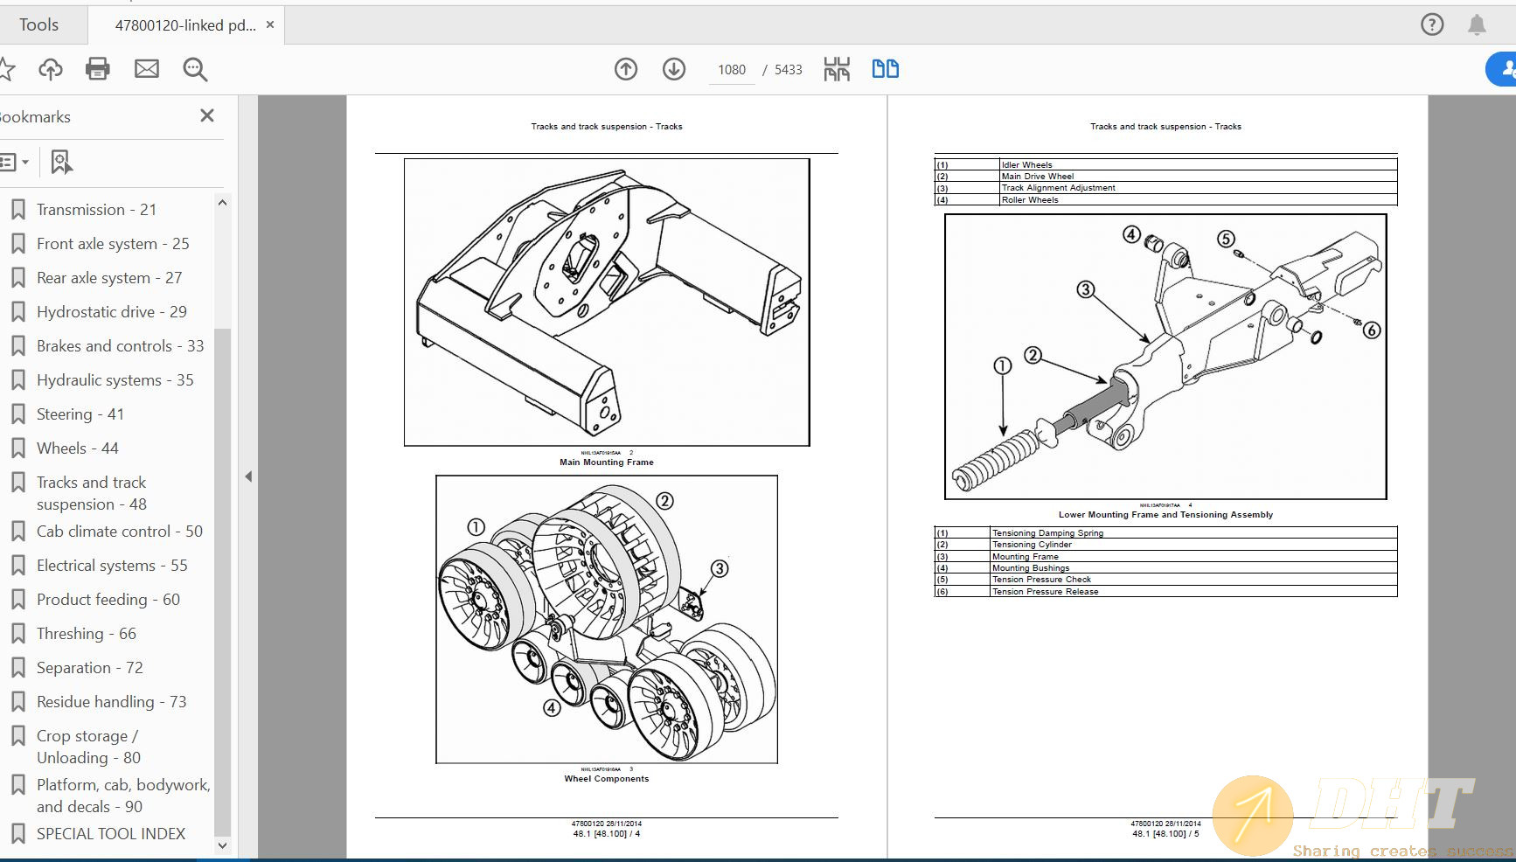Image resolution: width=1516 pixels, height=862 pixels.
Task: Close the 47800120-linked pdf tab
Action: tap(270, 24)
